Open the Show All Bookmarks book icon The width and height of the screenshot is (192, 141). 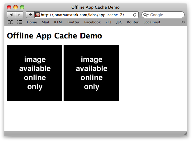point(11,22)
